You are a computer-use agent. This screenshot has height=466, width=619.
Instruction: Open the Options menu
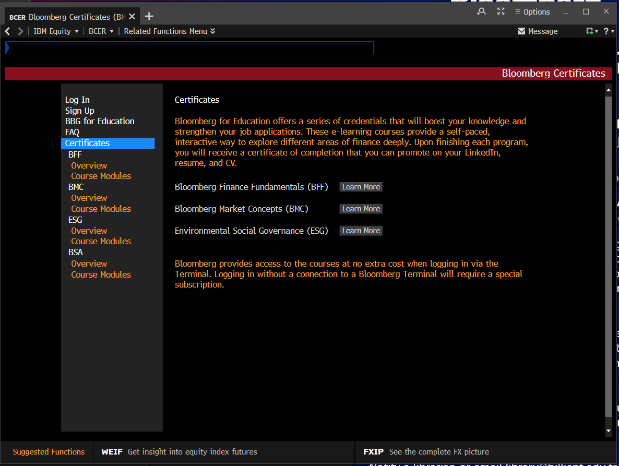[x=532, y=12]
